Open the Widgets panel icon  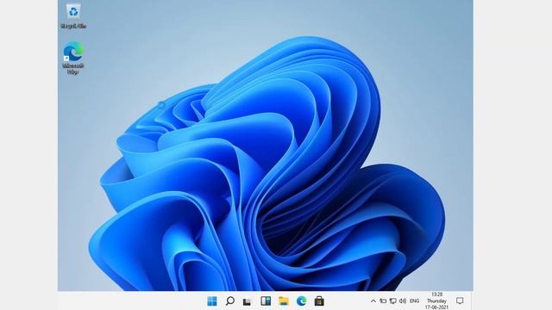[266, 301]
